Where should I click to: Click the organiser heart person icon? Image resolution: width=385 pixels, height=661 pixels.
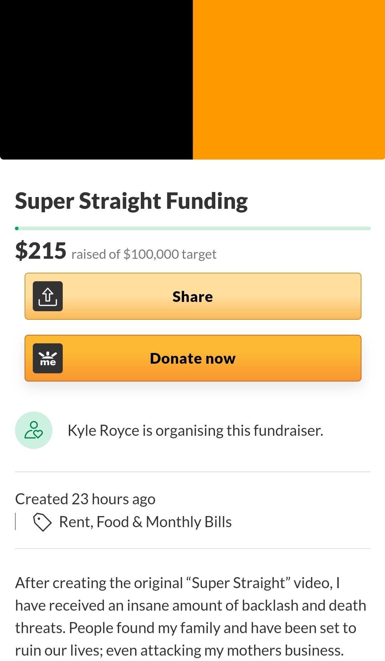point(34,430)
